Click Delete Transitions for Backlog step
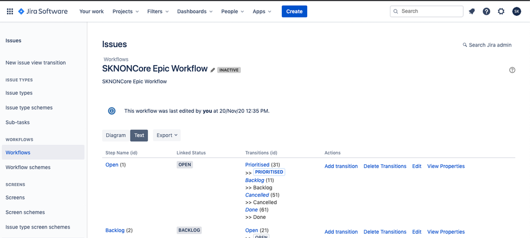 tap(385, 232)
